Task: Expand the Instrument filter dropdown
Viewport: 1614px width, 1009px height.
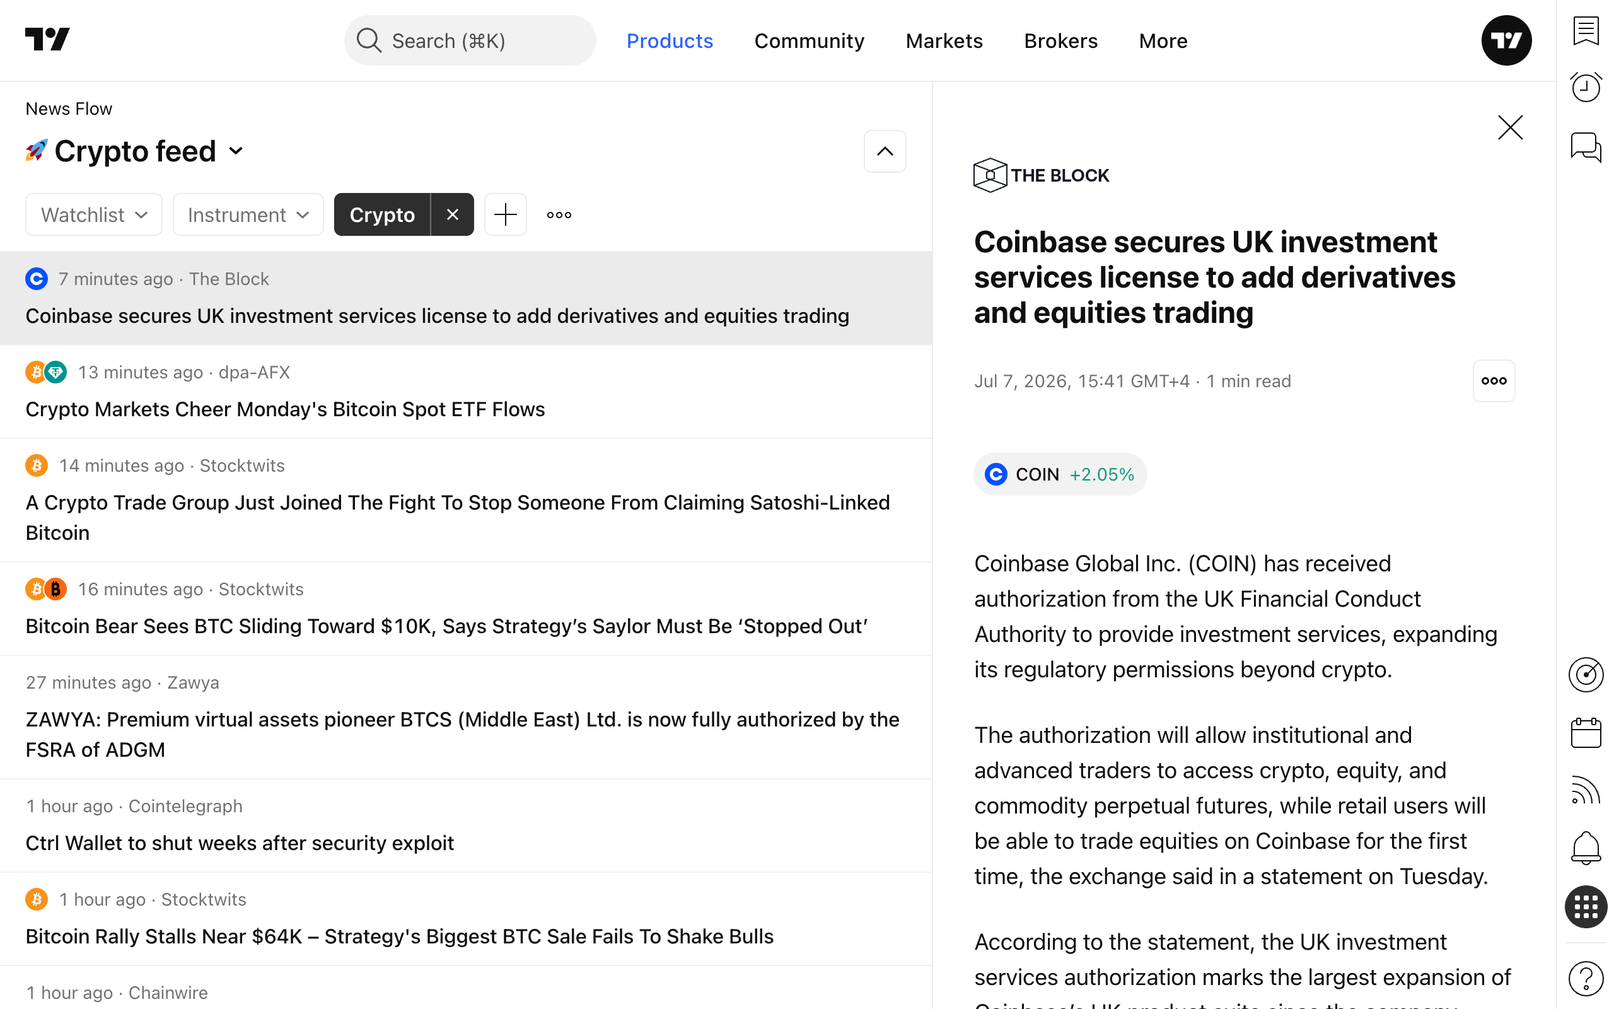Action: pos(248,214)
